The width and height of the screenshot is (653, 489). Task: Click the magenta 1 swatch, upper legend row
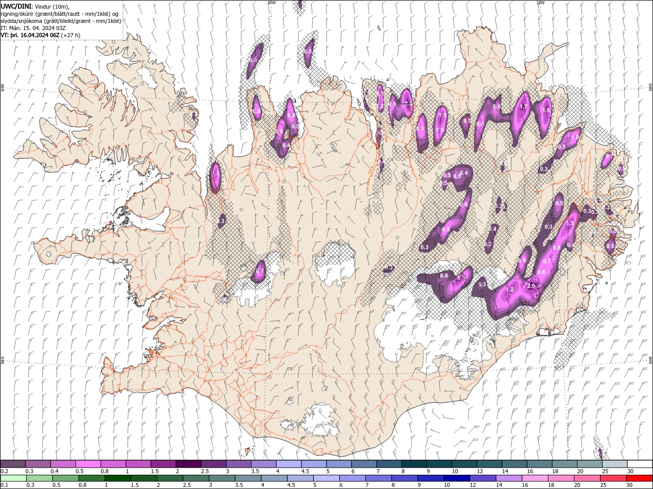tap(138, 464)
